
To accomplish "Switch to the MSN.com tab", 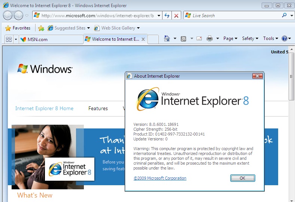I will 51,39.
